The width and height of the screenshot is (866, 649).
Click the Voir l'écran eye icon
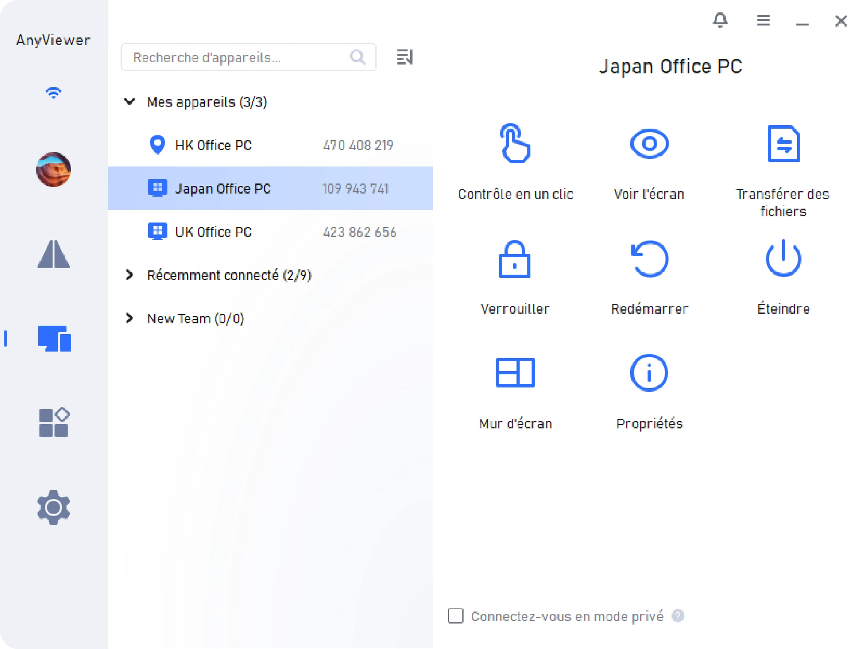point(649,144)
